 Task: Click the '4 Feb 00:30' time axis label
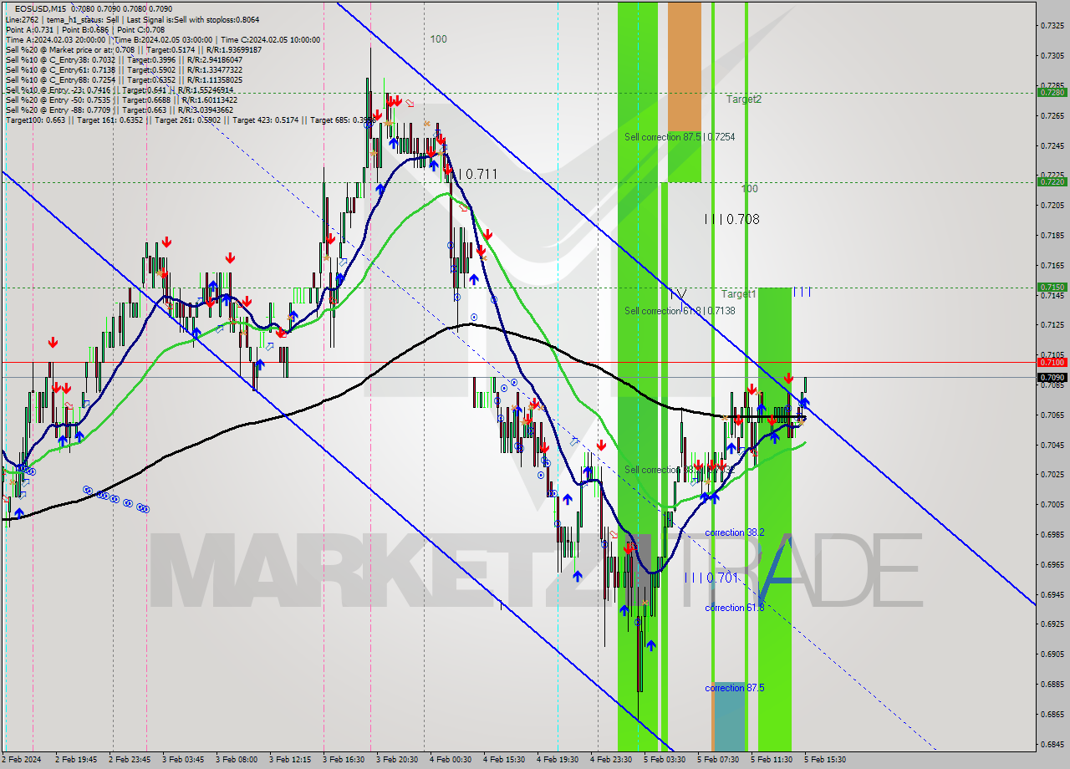tap(451, 760)
